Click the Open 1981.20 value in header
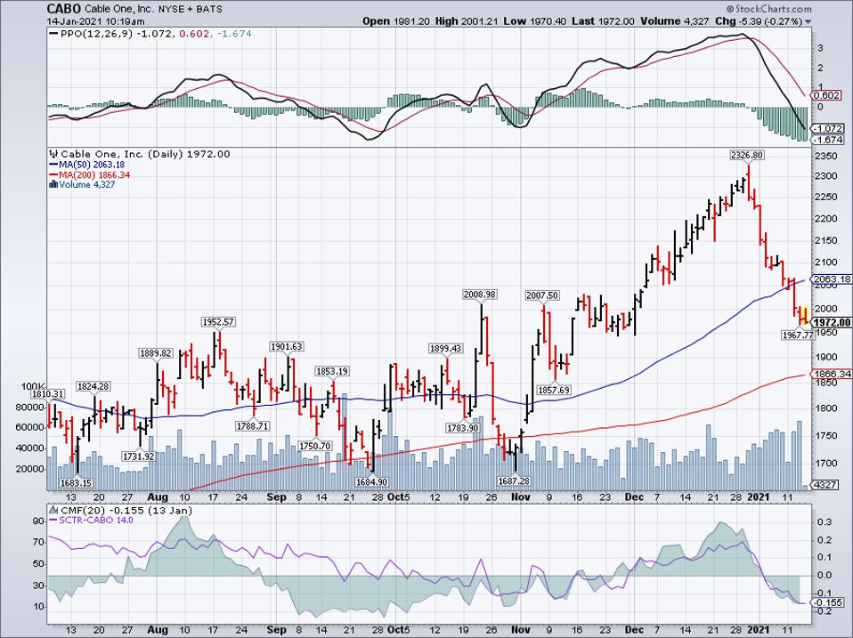 tap(396, 21)
